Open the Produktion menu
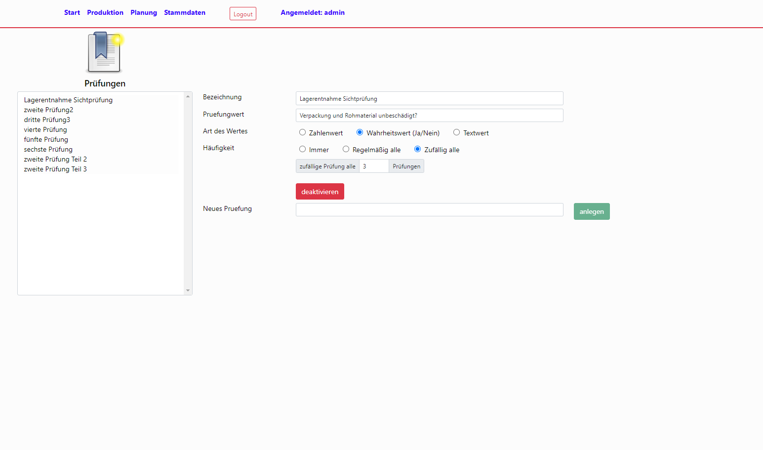The width and height of the screenshot is (763, 450). (105, 13)
